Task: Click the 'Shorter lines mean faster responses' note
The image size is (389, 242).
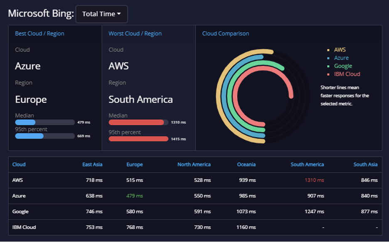Action: click(345, 96)
